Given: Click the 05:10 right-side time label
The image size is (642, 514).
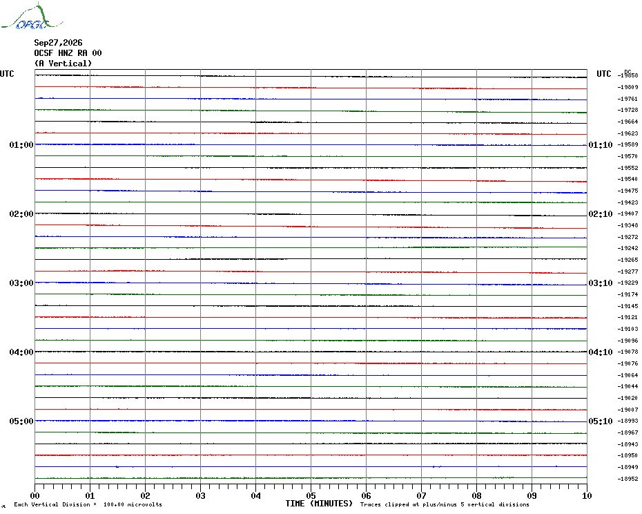Looking at the screenshot, I should (x=601, y=421).
